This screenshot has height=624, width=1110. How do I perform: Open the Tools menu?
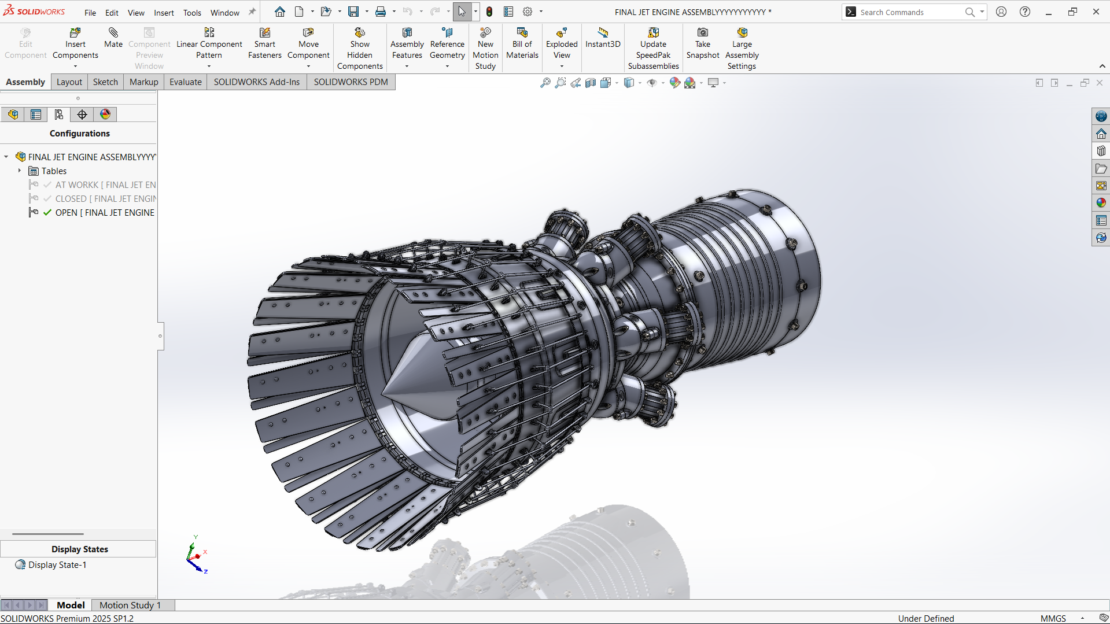[192, 12]
